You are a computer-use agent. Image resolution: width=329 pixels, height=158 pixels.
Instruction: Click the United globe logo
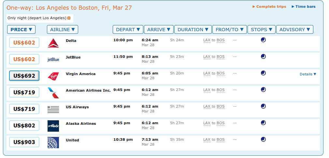click(x=53, y=142)
